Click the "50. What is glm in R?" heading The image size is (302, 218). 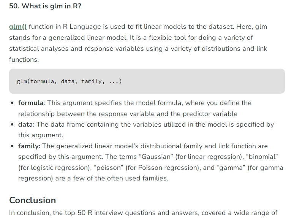(x=45, y=6)
